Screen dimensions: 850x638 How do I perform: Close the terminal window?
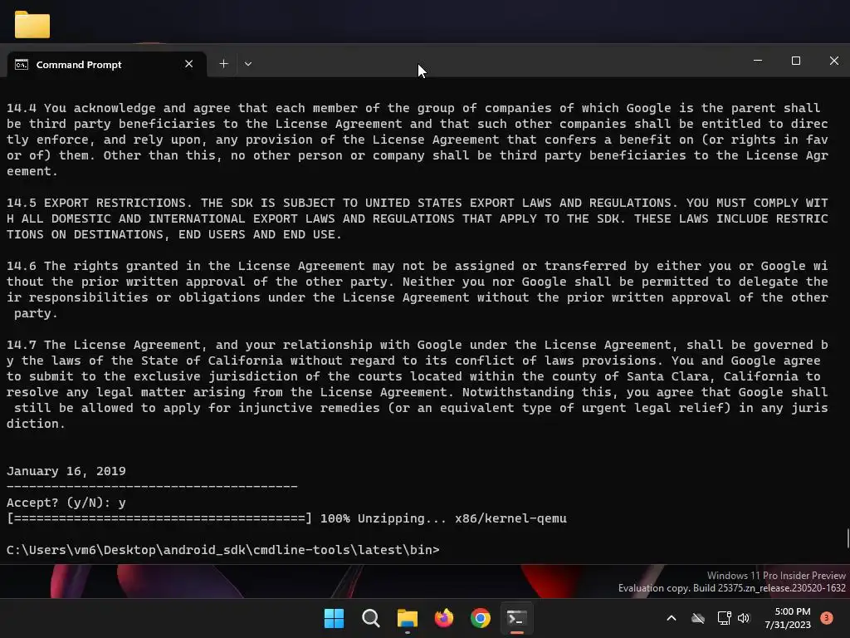point(833,61)
